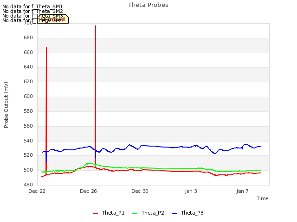Viewport: 297px width, 222px height.
Task: Click the Time axis title
Action: (263, 198)
